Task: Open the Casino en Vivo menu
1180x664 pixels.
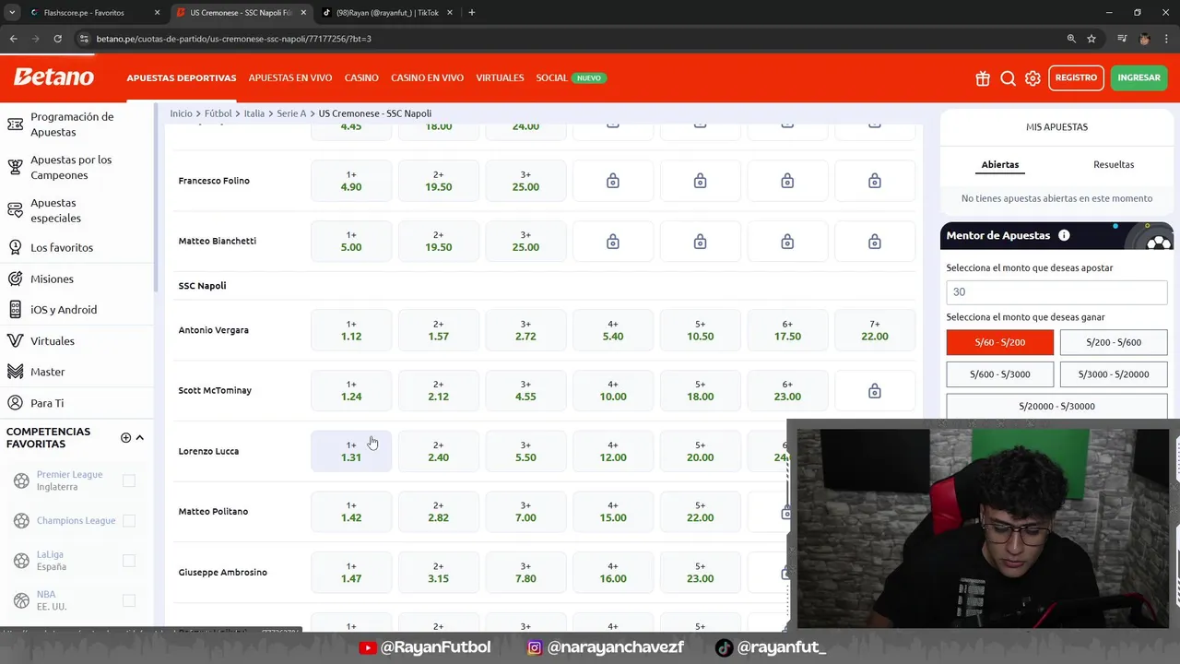Action: pyautogui.click(x=427, y=78)
